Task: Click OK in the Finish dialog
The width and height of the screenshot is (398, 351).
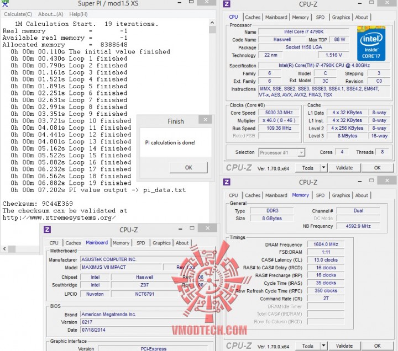Action: pyautogui.click(x=188, y=168)
